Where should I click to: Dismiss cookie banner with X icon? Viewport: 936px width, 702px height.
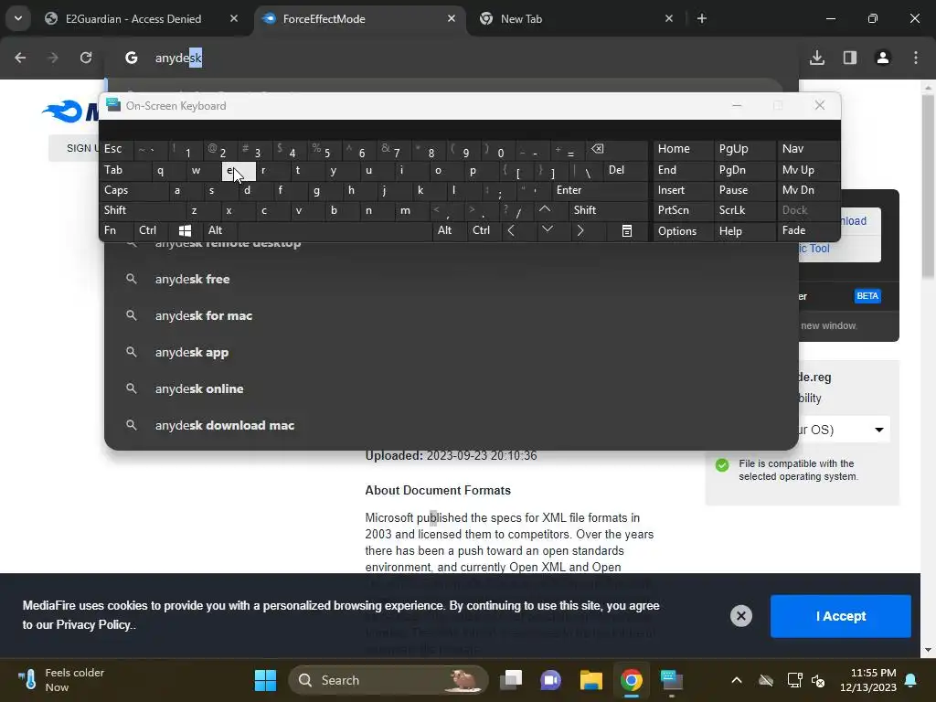pos(740,616)
